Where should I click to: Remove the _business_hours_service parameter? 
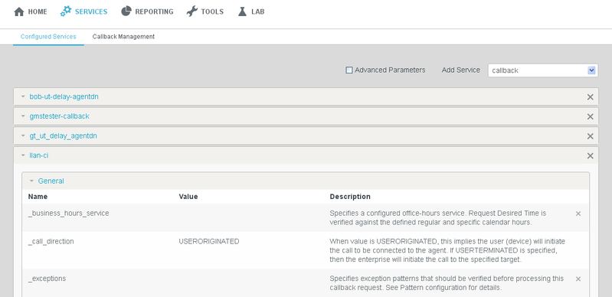click(x=578, y=214)
